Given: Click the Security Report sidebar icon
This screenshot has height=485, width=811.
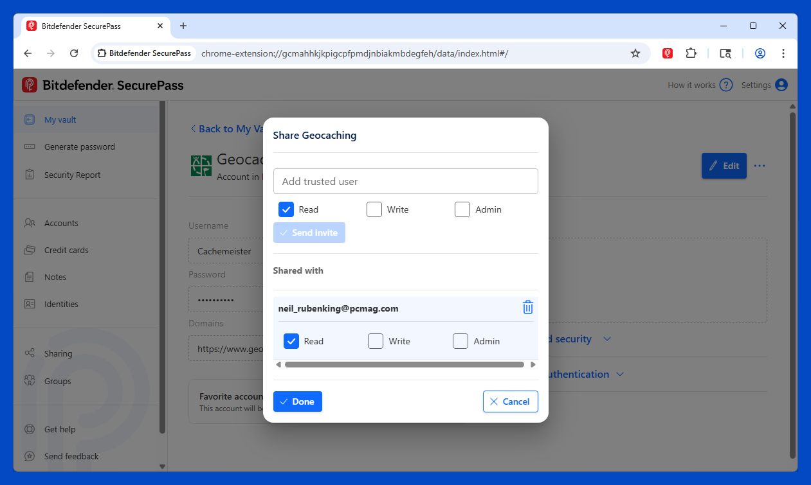Looking at the screenshot, I should [30, 175].
